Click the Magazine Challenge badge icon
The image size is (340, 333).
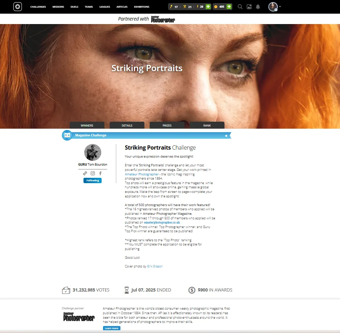point(67,135)
